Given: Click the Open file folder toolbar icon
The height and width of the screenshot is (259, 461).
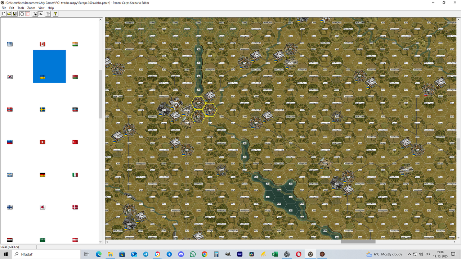Looking at the screenshot, I should [x=9, y=14].
